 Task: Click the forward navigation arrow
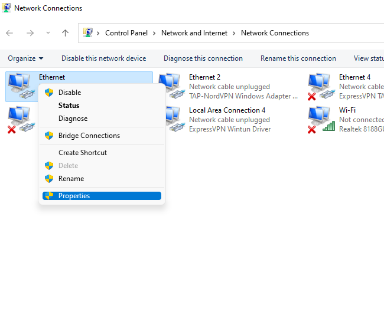pyautogui.click(x=28, y=33)
